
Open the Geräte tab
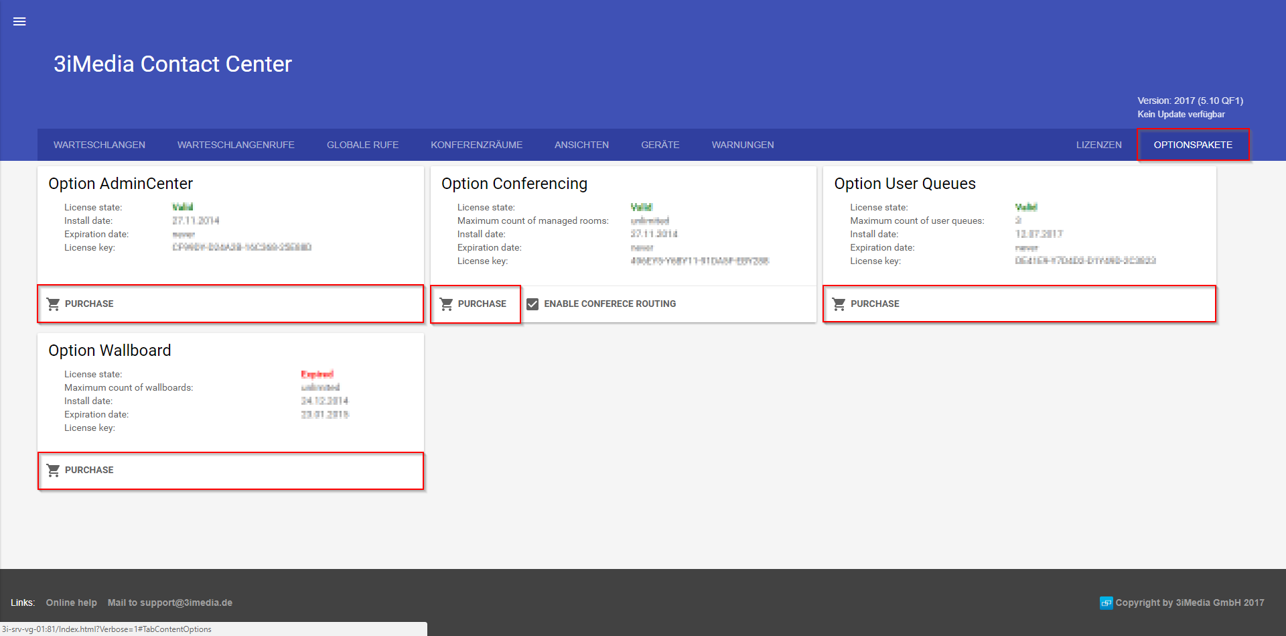pyautogui.click(x=660, y=145)
